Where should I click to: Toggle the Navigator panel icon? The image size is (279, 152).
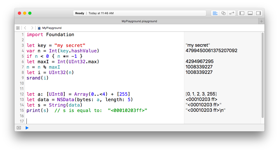pos(242,13)
